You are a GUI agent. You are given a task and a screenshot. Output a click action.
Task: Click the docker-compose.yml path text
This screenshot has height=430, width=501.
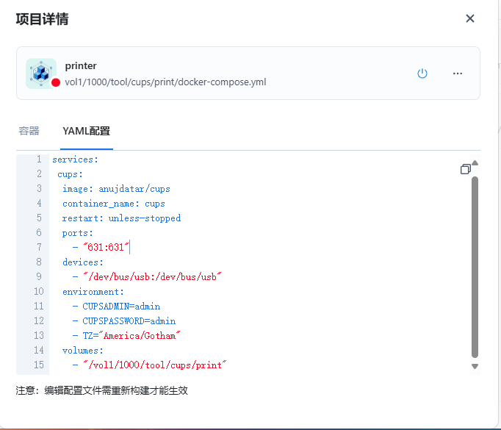pos(165,82)
